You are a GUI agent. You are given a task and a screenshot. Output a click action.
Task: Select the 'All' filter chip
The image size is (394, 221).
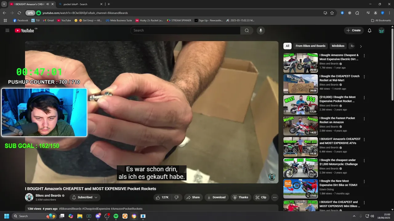(x=287, y=46)
